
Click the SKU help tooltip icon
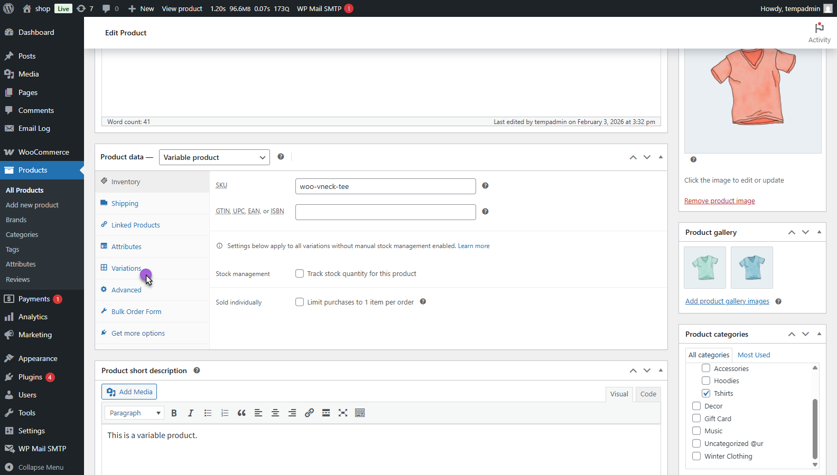[x=485, y=186]
